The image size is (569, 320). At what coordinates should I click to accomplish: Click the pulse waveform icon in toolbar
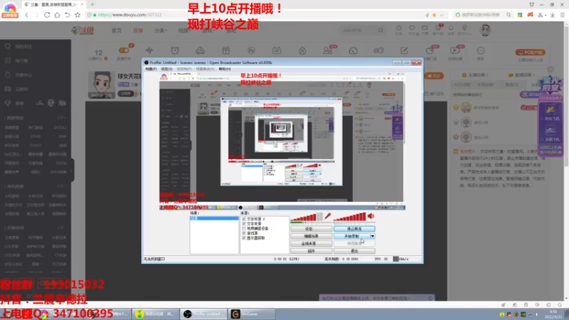[149, 50]
